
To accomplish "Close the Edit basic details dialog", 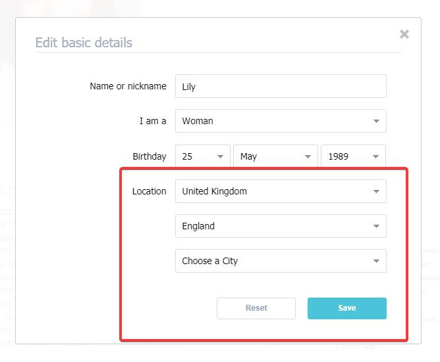I will tap(404, 34).
